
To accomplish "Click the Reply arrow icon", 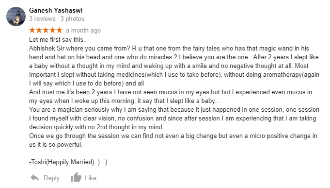I will (35, 178).
